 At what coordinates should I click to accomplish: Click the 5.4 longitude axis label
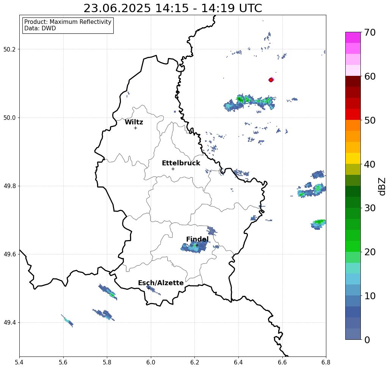(19, 362)
